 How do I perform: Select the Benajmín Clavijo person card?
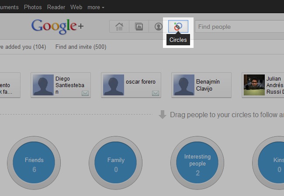(x=201, y=85)
